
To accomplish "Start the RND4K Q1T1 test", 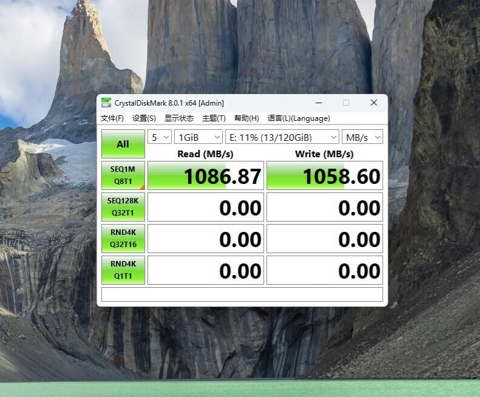I will (123, 270).
